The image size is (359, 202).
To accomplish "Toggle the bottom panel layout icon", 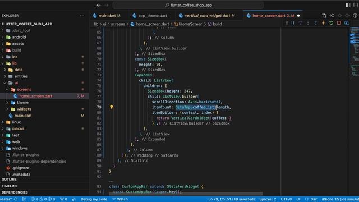I will tap(356, 5).
